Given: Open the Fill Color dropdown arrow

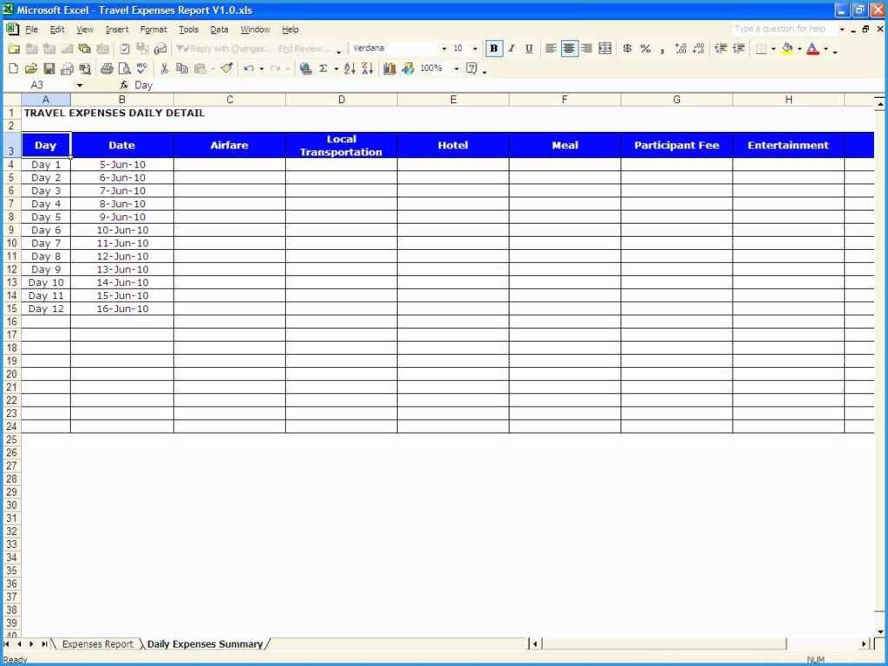Looking at the screenshot, I should point(800,49).
